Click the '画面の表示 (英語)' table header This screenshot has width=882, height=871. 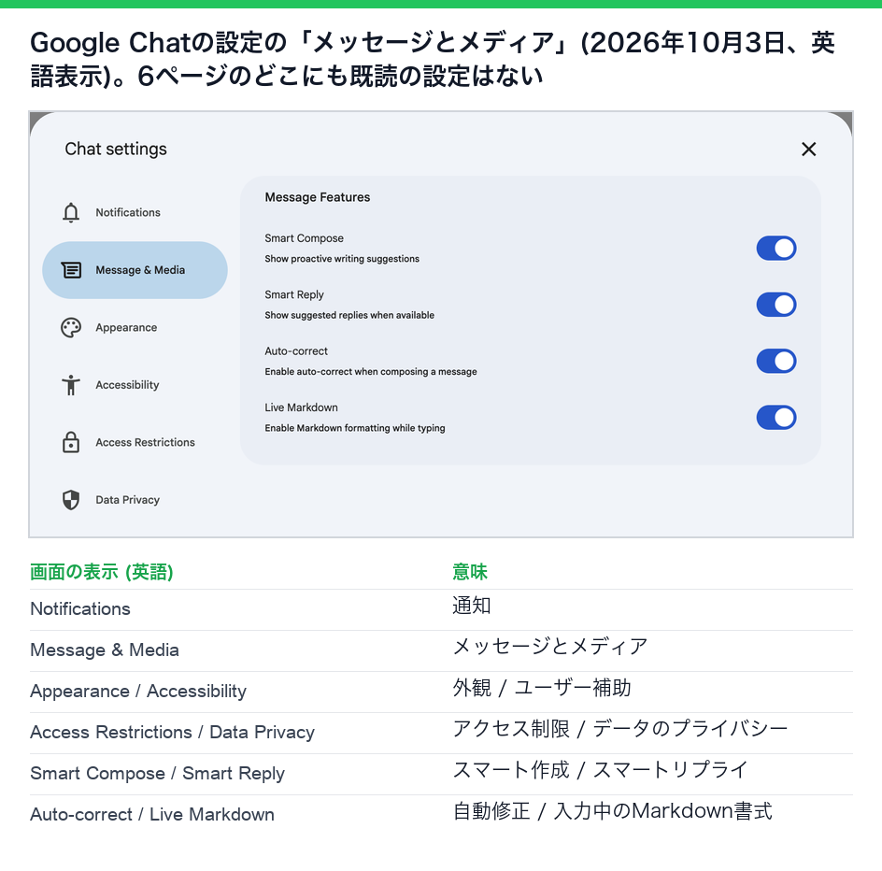101,572
